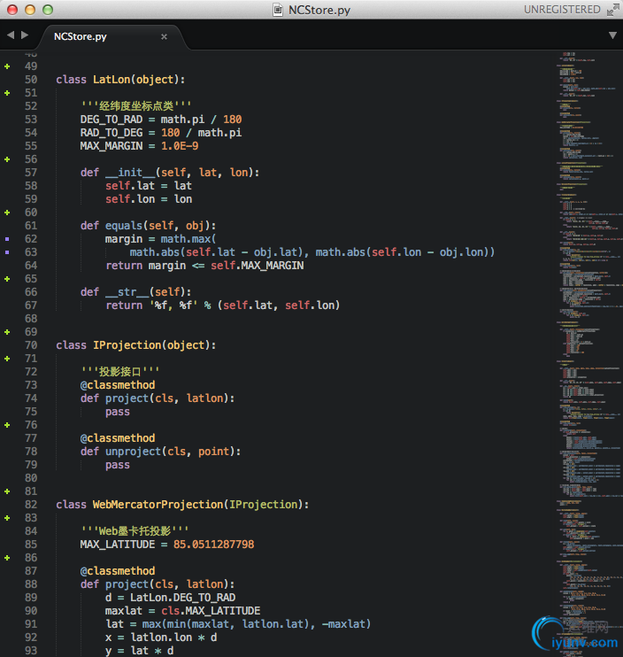This screenshot has height=657, width=623.
Task: Open the tab list dropdown triangle
Action: click(x=612, y=35)
